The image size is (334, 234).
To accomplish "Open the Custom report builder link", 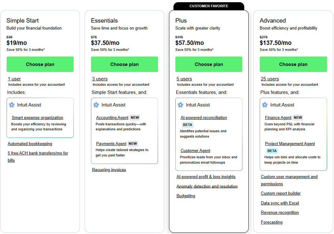I will click(x=280, y=193).
